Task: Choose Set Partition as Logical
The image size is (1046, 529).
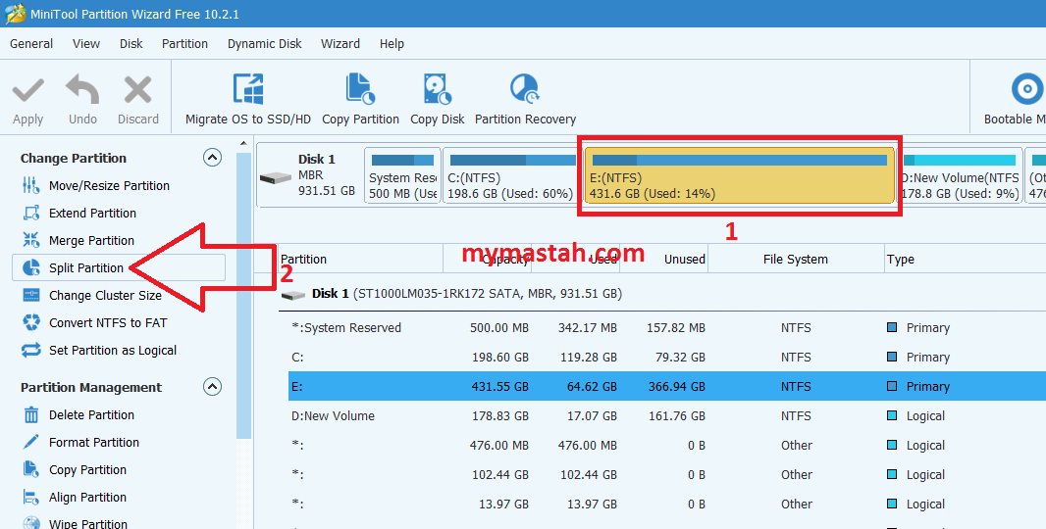Action: [112, 351]
